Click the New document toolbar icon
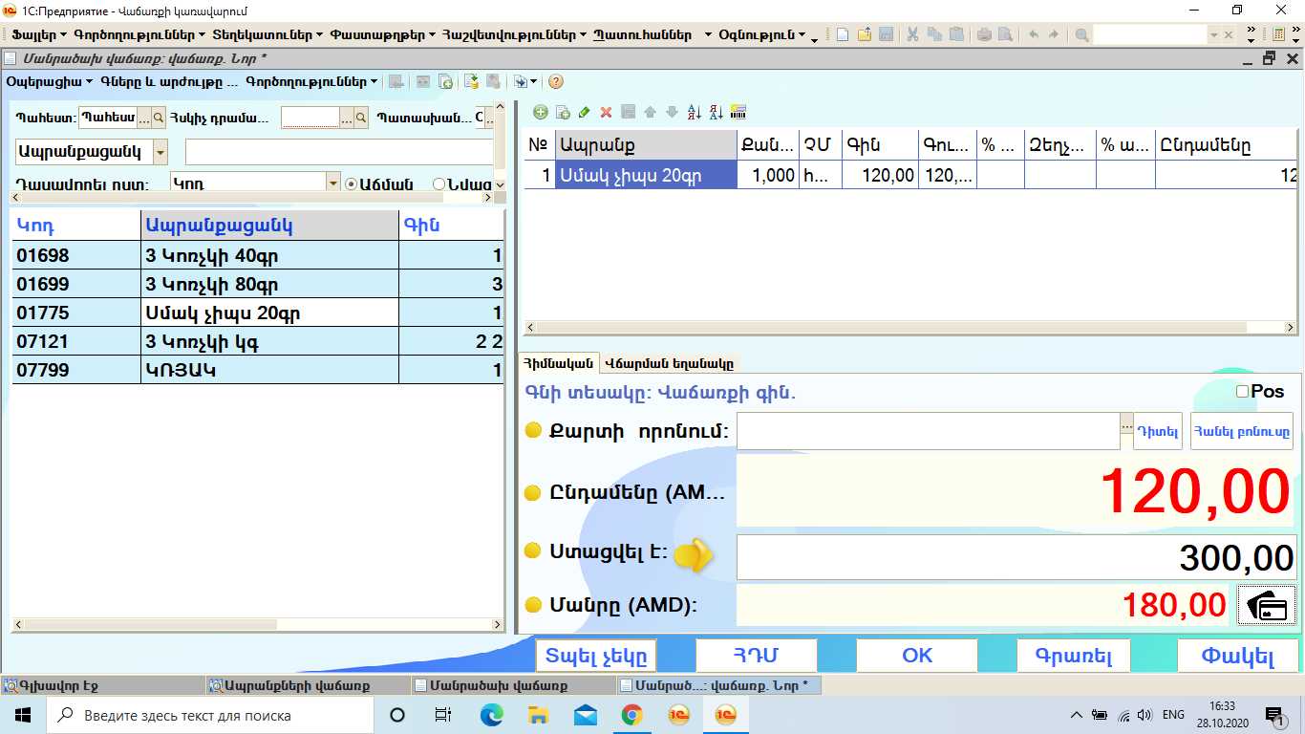1305x734 pixels. pyautogui.click(x=843, y=34)
